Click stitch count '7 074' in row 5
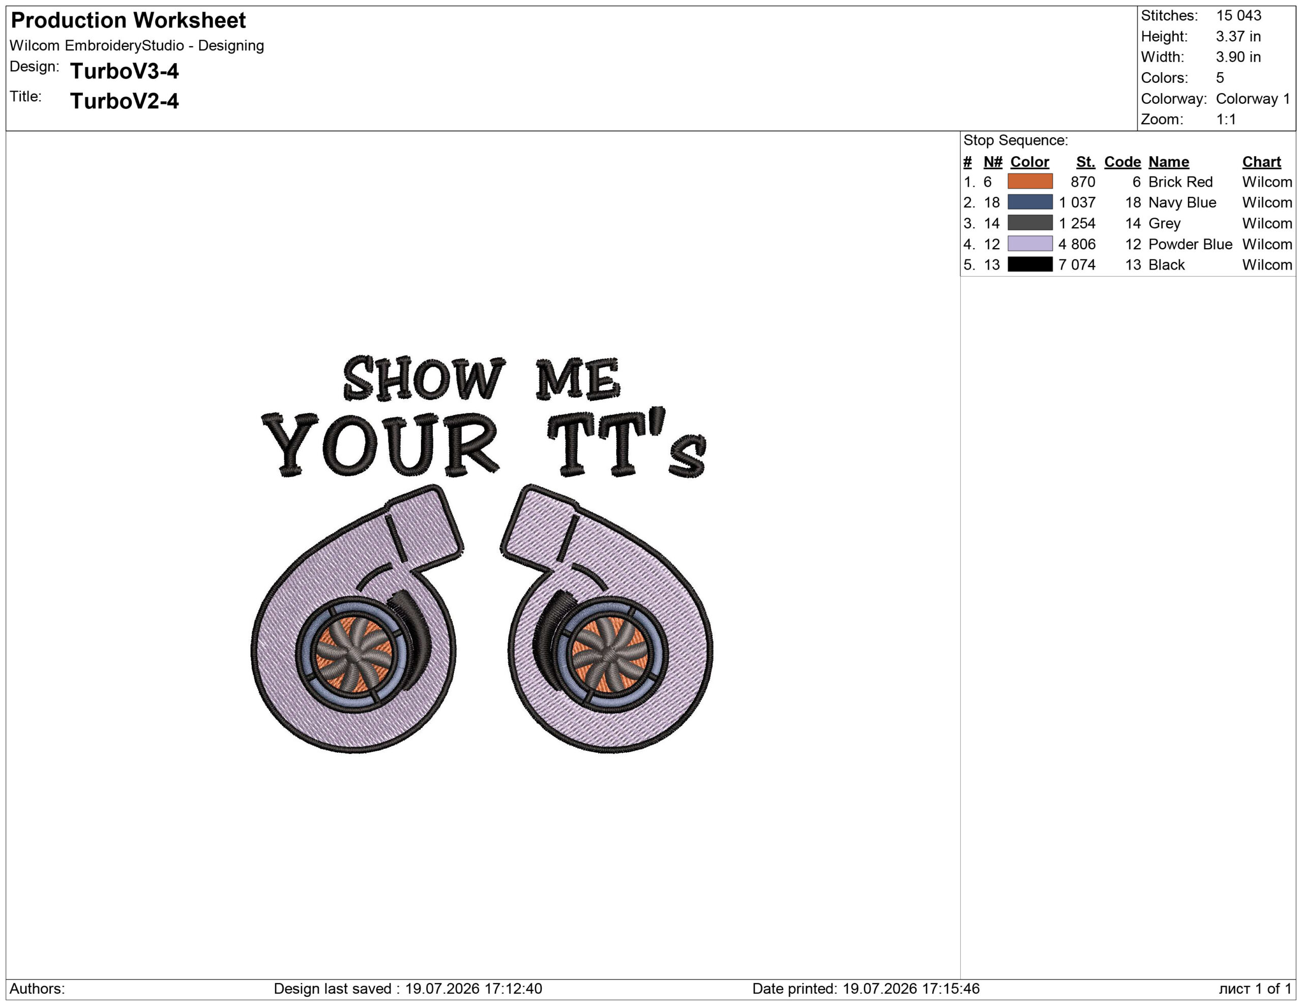 point(1077,264)
